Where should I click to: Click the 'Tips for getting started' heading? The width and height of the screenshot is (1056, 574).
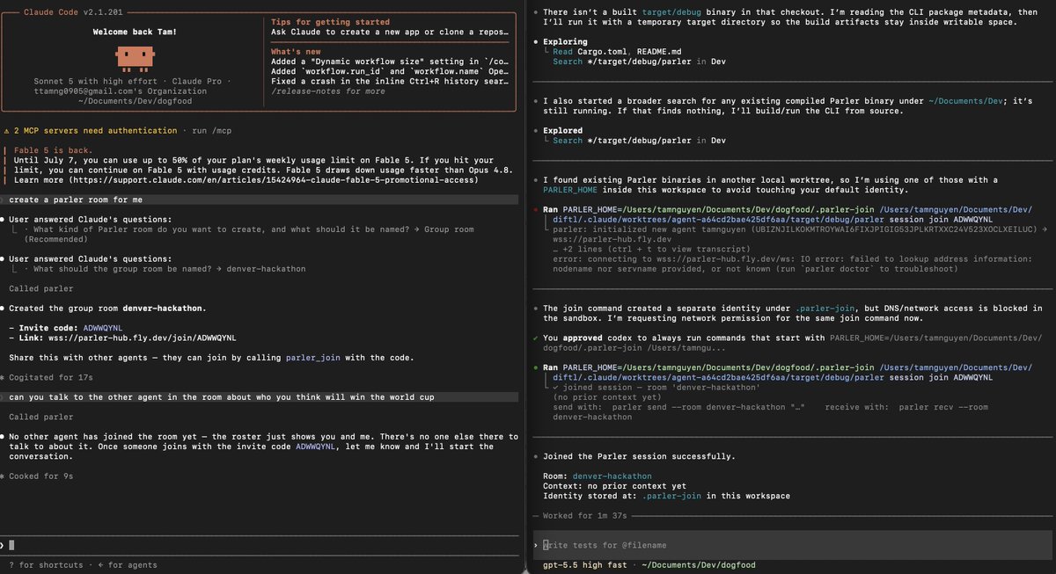point(330,22)
